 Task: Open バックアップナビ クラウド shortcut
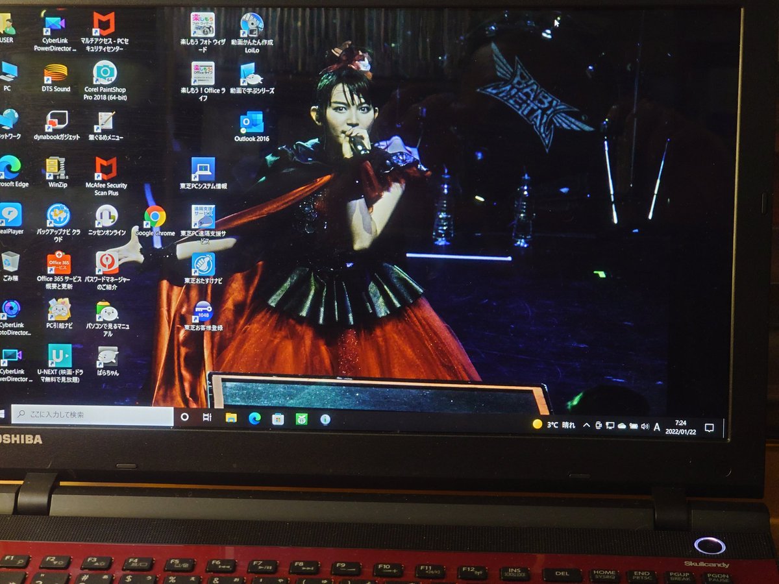point(58,223)
